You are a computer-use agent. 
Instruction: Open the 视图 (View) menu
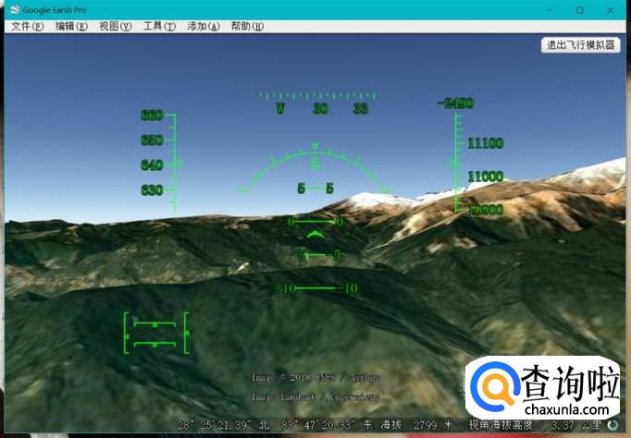click(115, 26)
